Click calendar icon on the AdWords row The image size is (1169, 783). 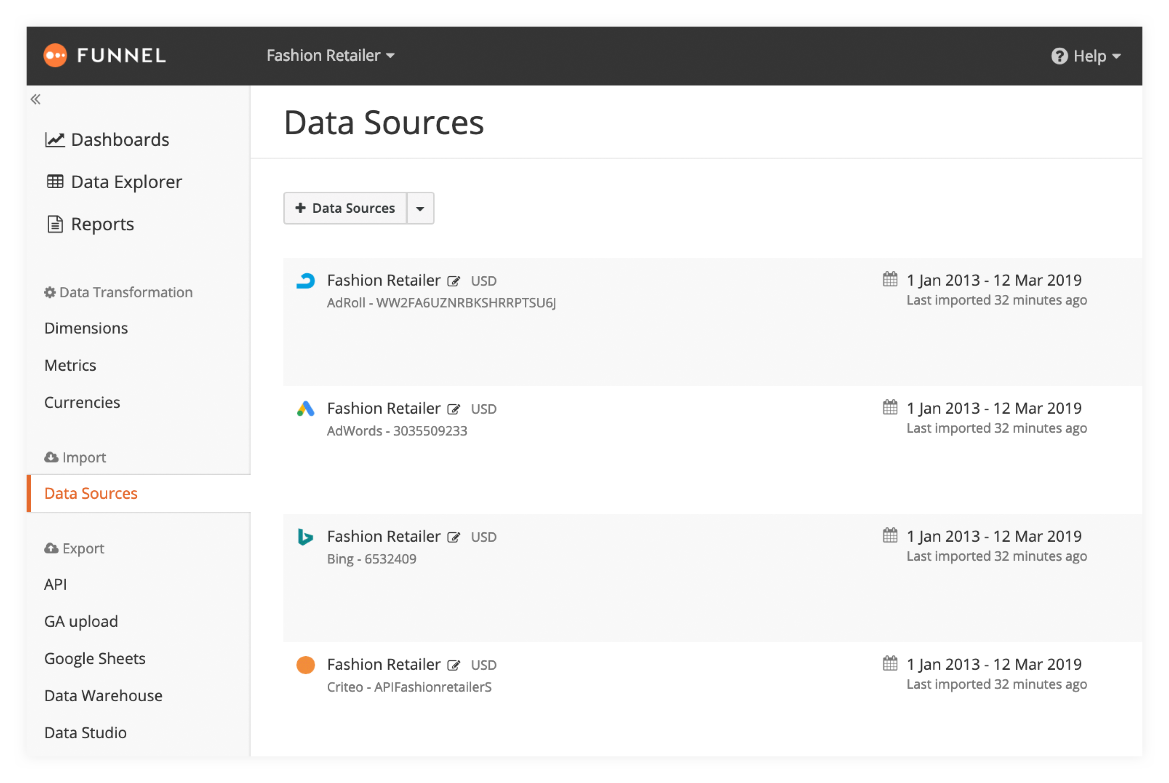coord(890,407)
